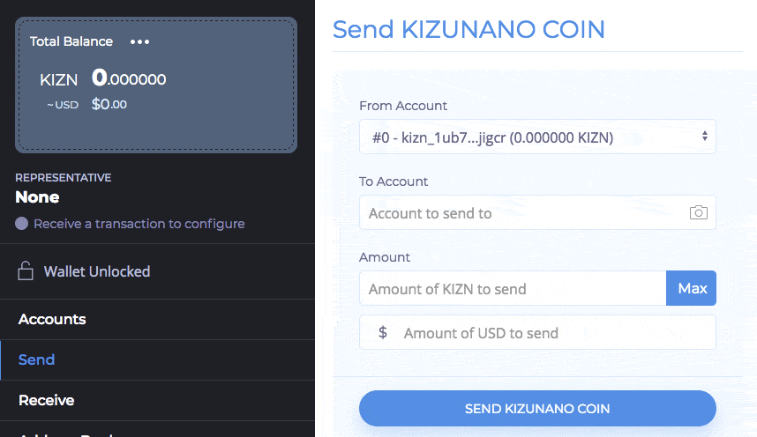Open the From Account dropdown
The width and height of the screenshot is (757, 437).
point(537,137)
